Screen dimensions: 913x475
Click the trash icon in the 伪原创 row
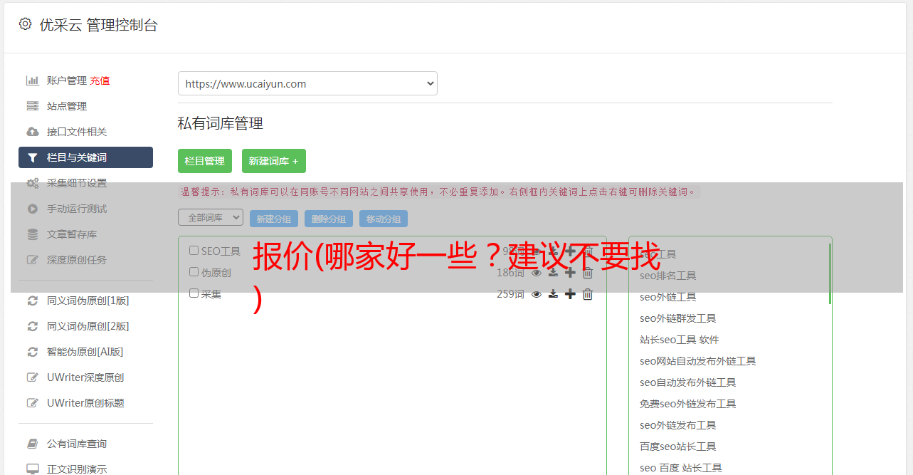click(x=588, y=273)
